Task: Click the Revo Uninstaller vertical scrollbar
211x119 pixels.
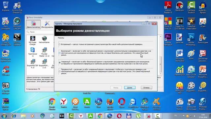Action: click(160, 55)
